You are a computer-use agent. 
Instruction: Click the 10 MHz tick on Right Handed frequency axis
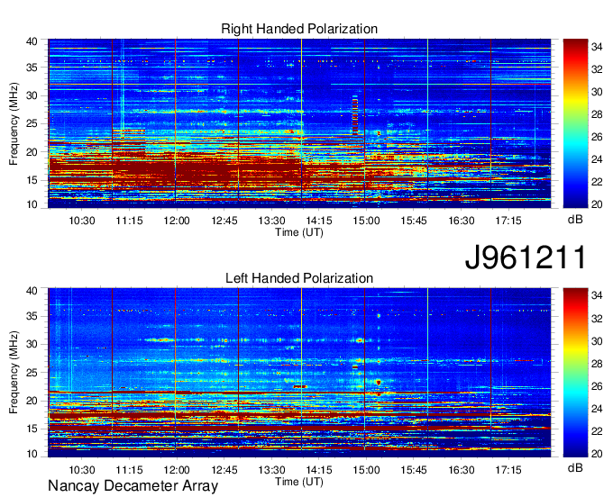[x=32, y=204]
